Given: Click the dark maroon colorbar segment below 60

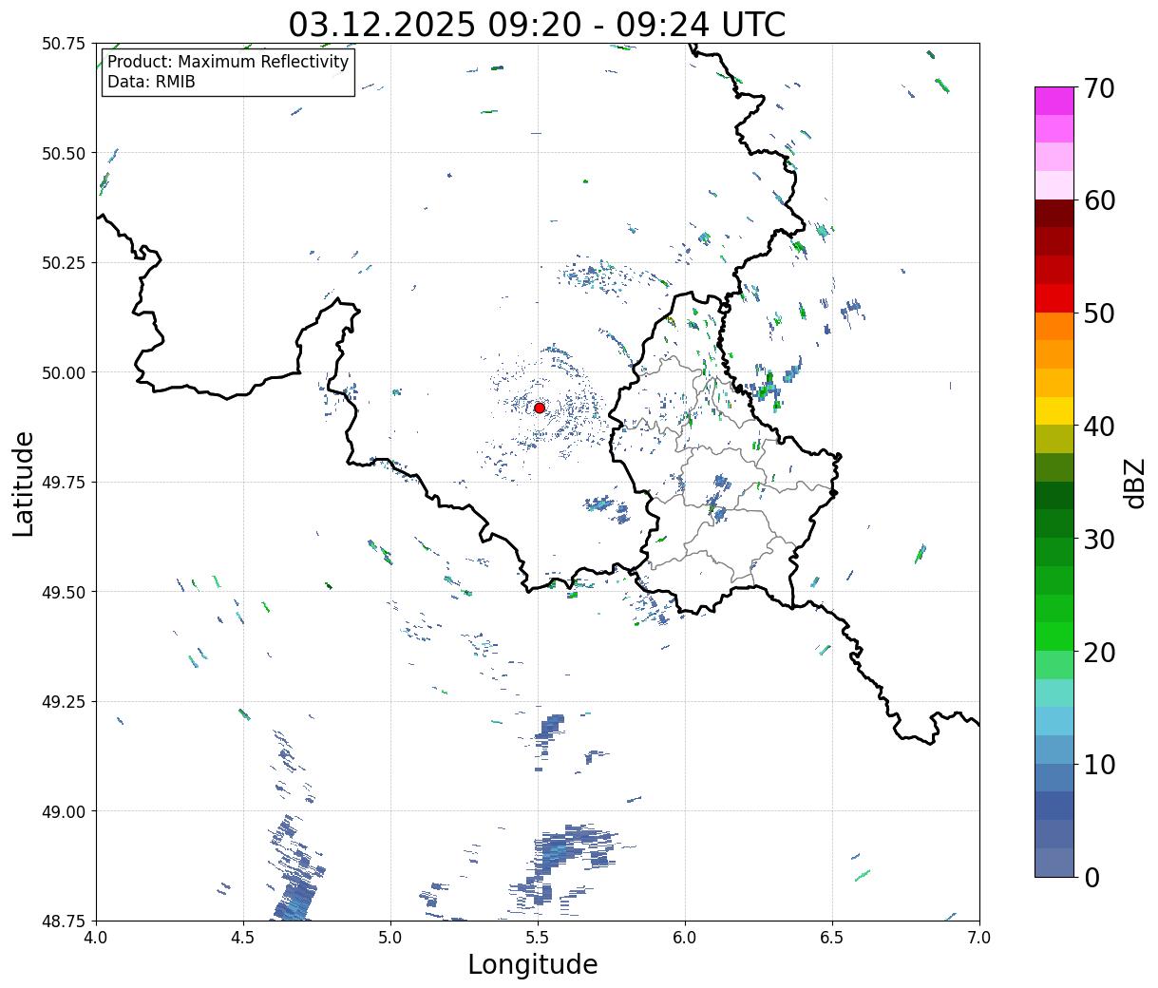Looking at the screenshot, I should tap(1054, 214).
